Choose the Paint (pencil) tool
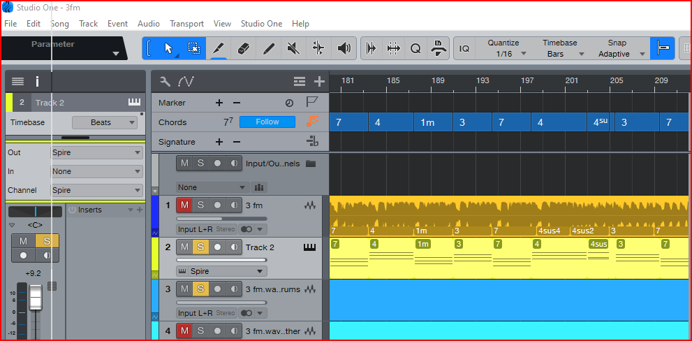692x341 pixels. [x=269, y=48]
